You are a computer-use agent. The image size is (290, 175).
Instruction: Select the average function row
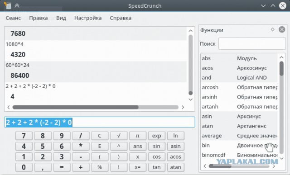point(239,136)
